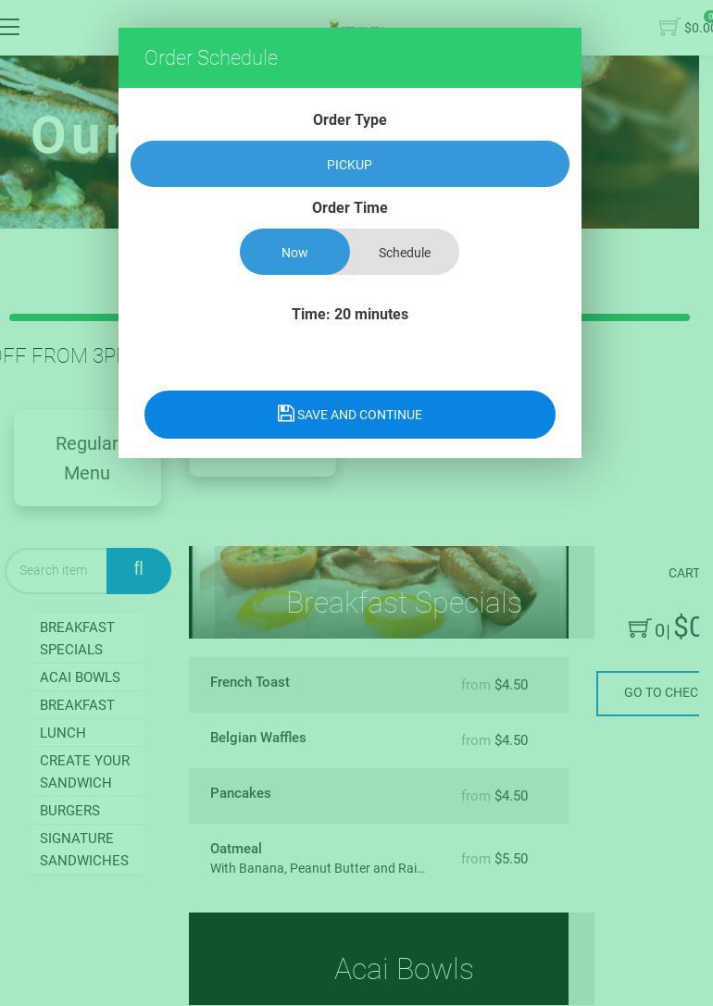This screenshot has height=1006, width=713.
Task: Click the search icon button beside item field
Action: 139,570
